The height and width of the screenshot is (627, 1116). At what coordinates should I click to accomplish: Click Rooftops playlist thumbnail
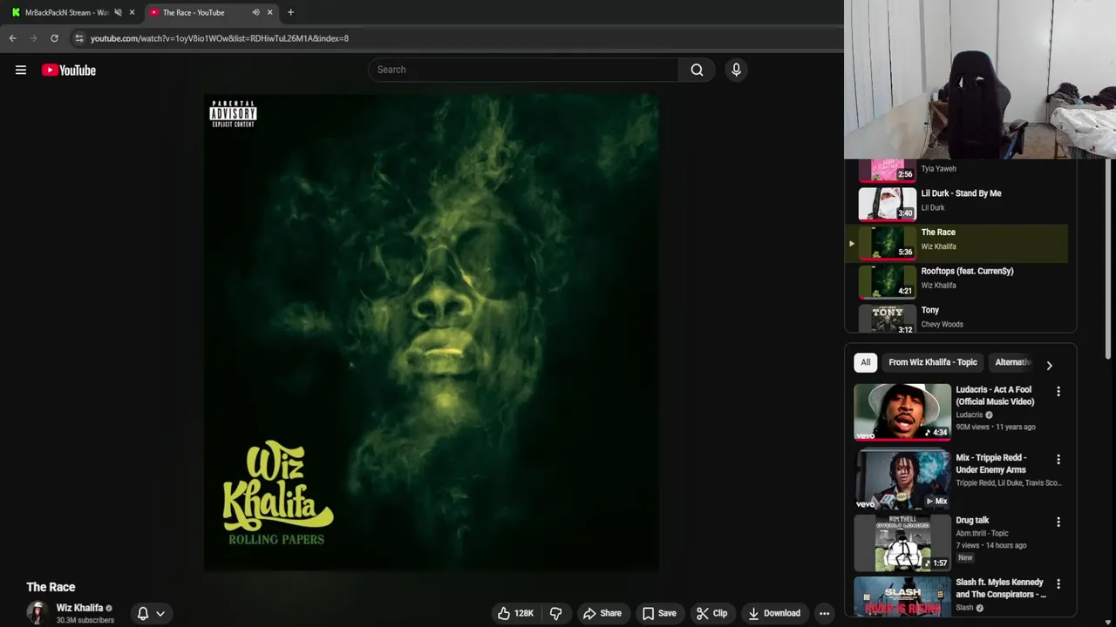(887, 281)
